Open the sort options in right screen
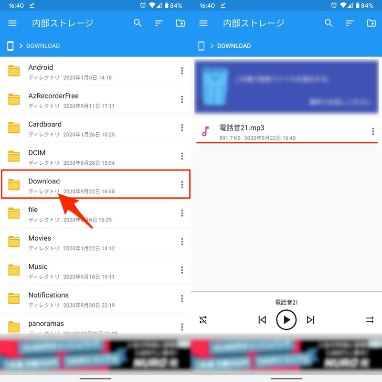This screenshot has height=382, width=382. (350, 23)
